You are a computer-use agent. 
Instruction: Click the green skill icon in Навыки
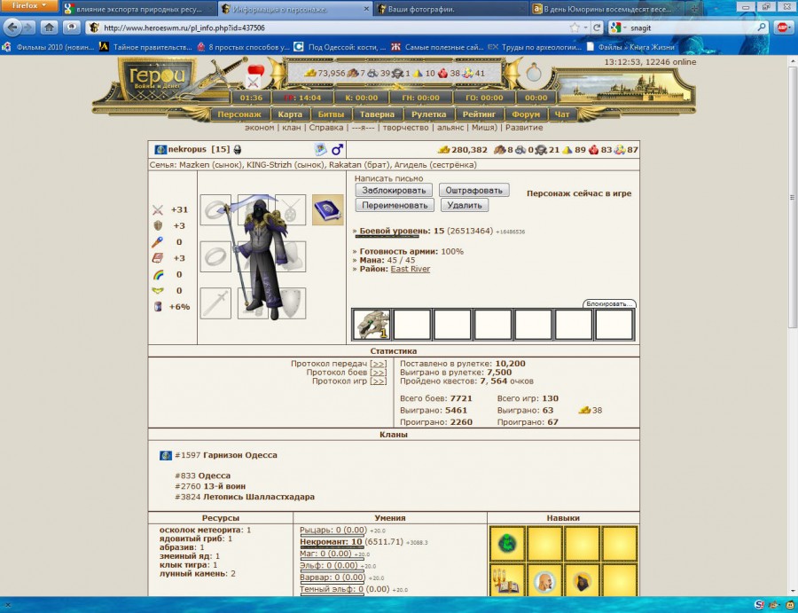(x=507, y=544)
